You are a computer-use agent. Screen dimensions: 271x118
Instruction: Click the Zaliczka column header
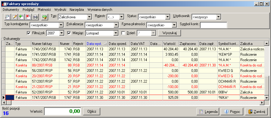(252, 44)
